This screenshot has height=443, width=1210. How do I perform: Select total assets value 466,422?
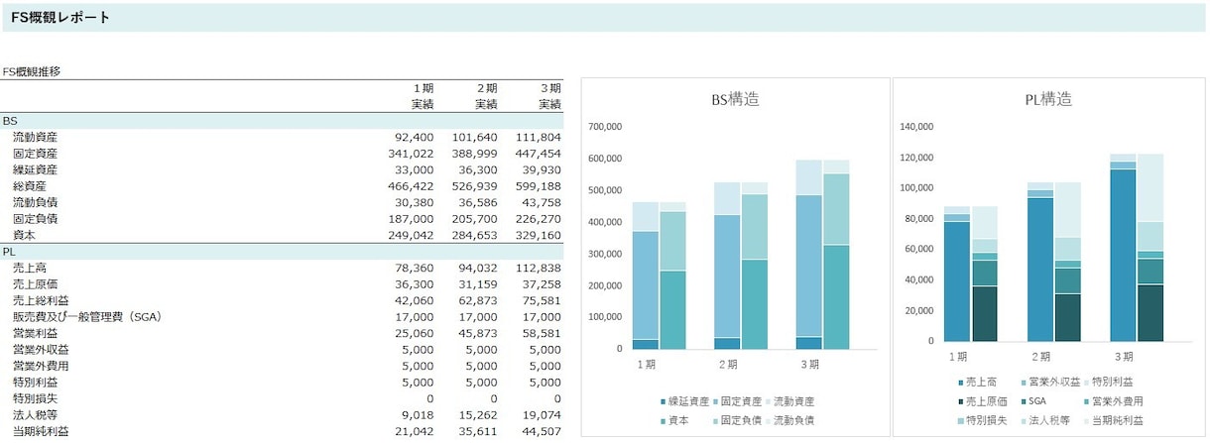tap(412, 185)
